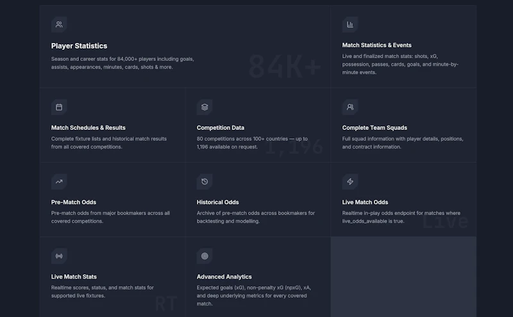Click the layers icon for Competition Data
The image size is (513, 317).
[x=205, y=107]
